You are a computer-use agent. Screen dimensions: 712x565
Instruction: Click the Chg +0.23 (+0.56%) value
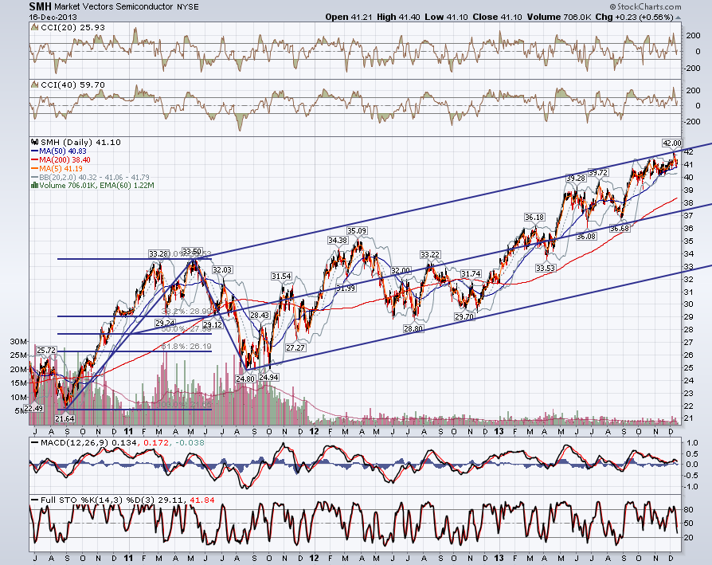point(635,17)
